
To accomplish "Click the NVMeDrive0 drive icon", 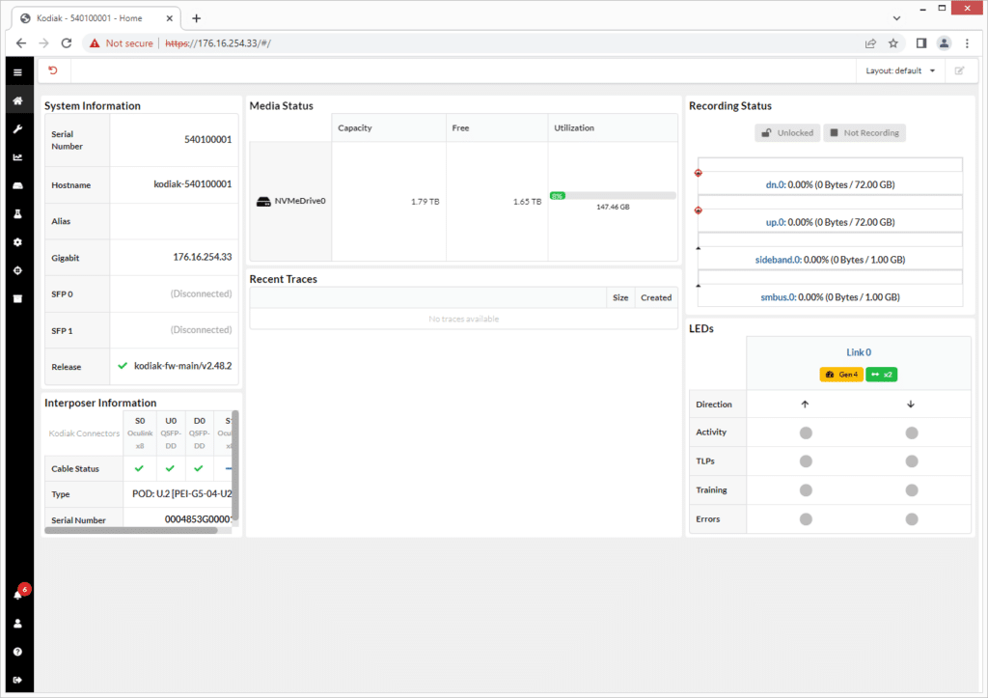I will [263, 201].
